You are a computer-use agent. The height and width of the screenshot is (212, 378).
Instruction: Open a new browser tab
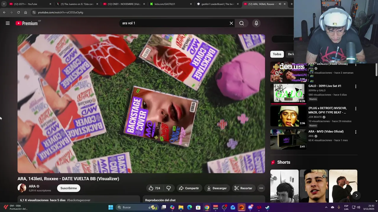[x=291, y=4]
